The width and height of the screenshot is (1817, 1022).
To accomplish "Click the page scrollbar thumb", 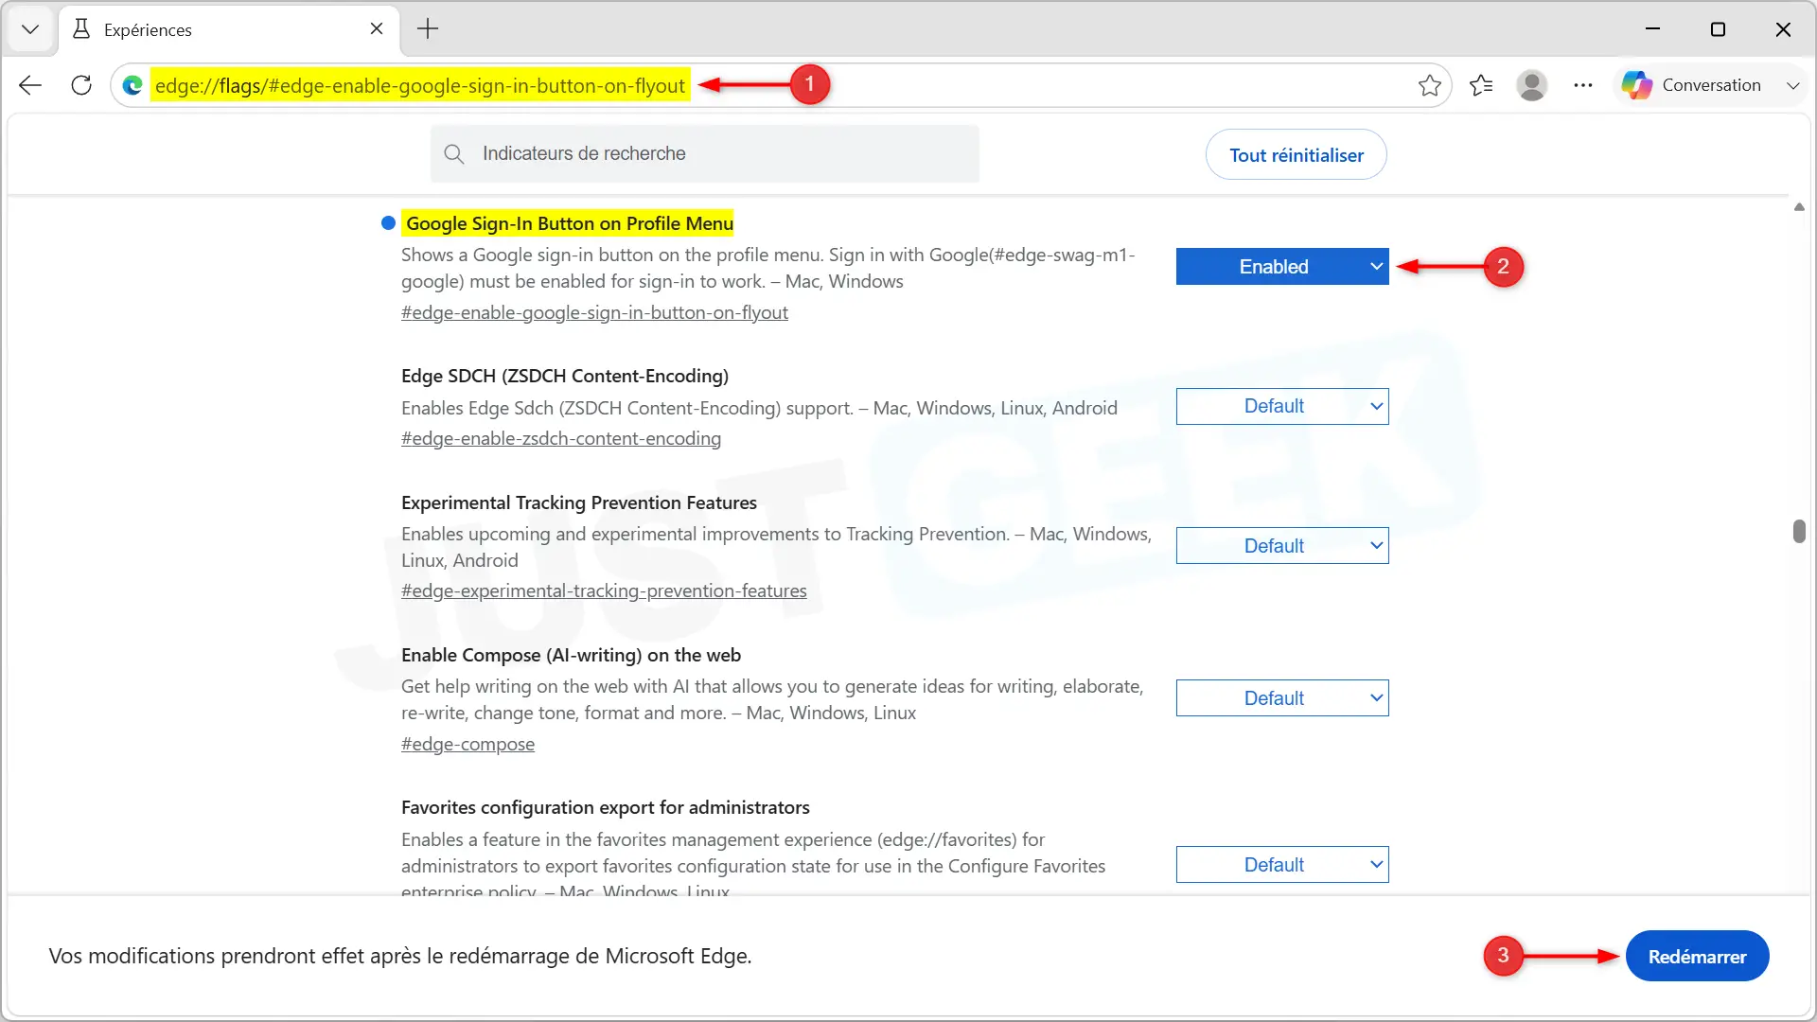I will pos(1799,531).
